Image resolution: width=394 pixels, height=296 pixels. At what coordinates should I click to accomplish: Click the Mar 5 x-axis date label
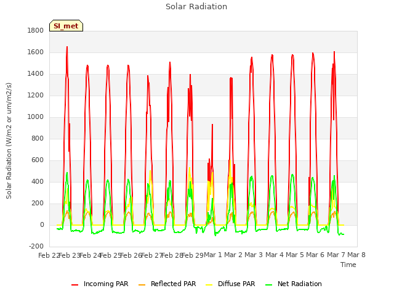pyautogui.click(x=295, y=255)
